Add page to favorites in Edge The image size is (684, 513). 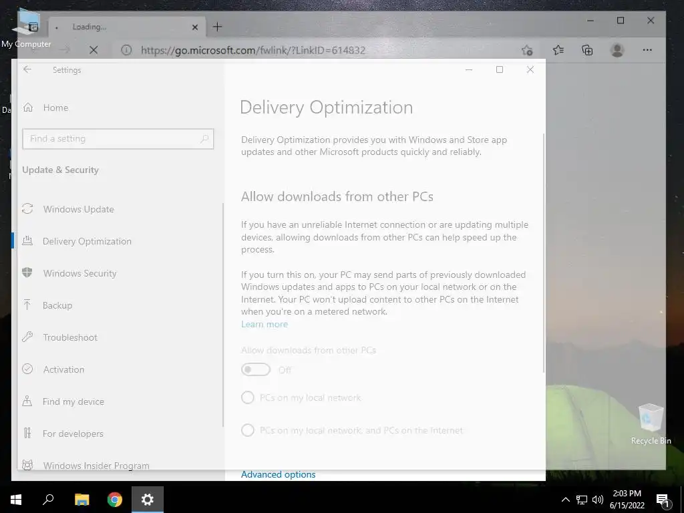coord(527,50)
